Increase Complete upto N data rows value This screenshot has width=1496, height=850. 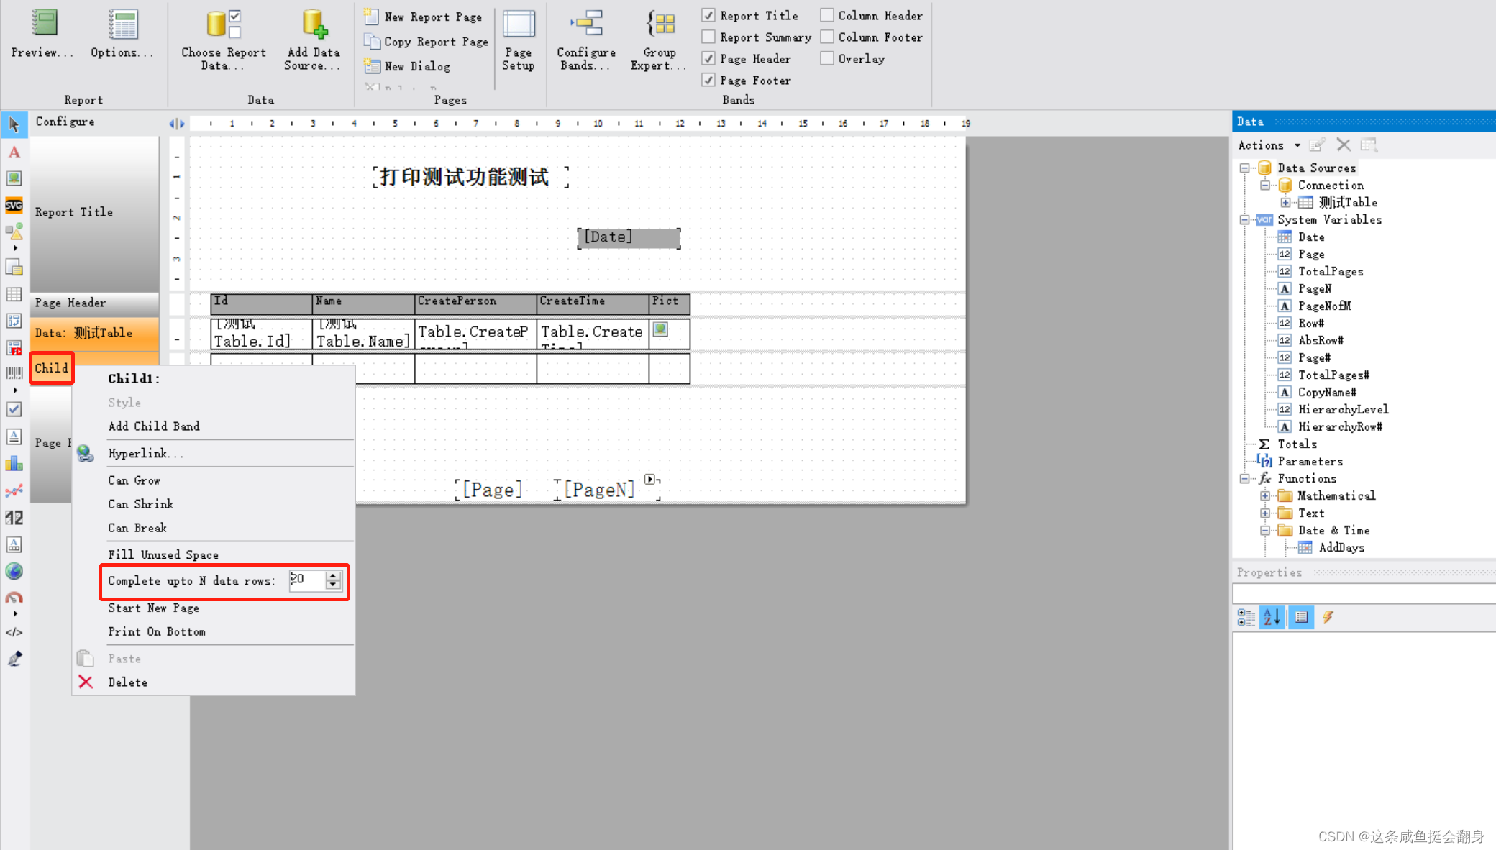332,577
